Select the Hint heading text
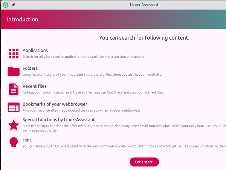This screenshot has width=226, height=170. [x=27, y=140]
